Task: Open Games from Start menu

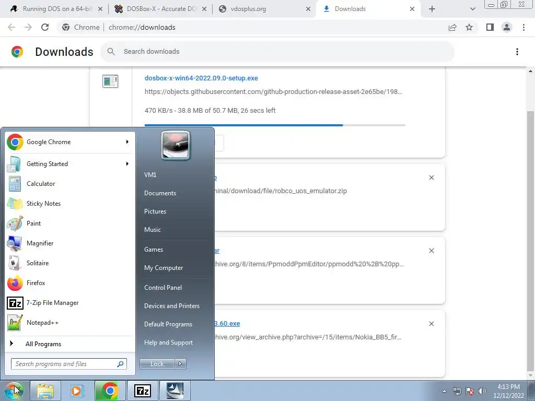Action: [x=154, y=250]
